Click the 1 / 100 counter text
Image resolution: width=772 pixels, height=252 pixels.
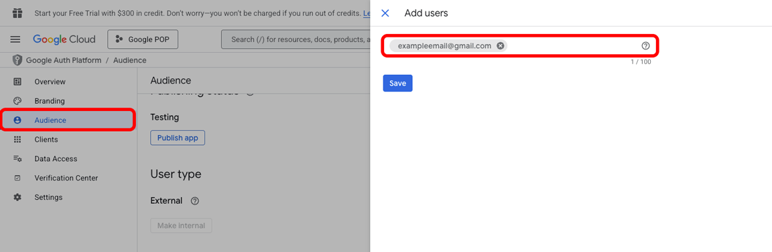coord(641,62)
